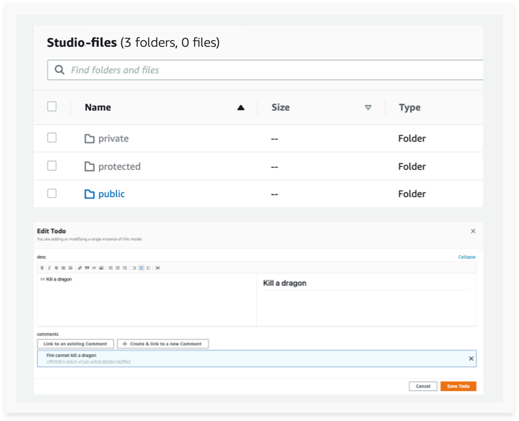Remove the linked comment with its X icon
The image size is (519, 421).
tap(471, 359)
